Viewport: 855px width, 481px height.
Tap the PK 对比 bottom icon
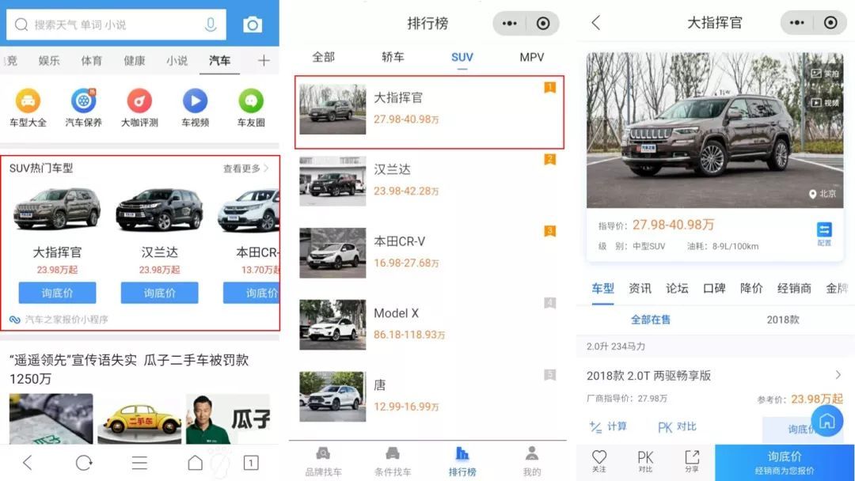[646, 461]
